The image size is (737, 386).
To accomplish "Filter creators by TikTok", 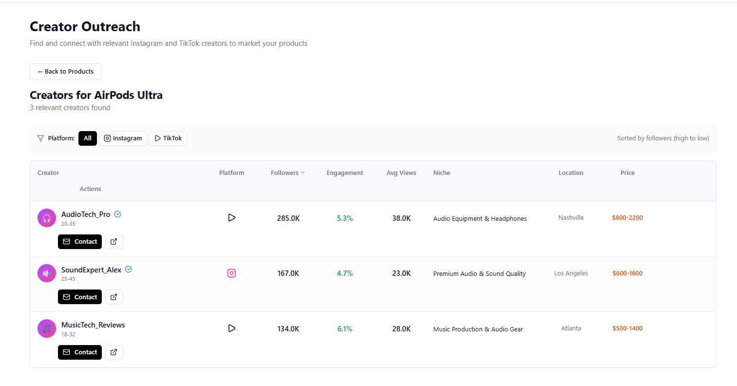I will [168, 138].
